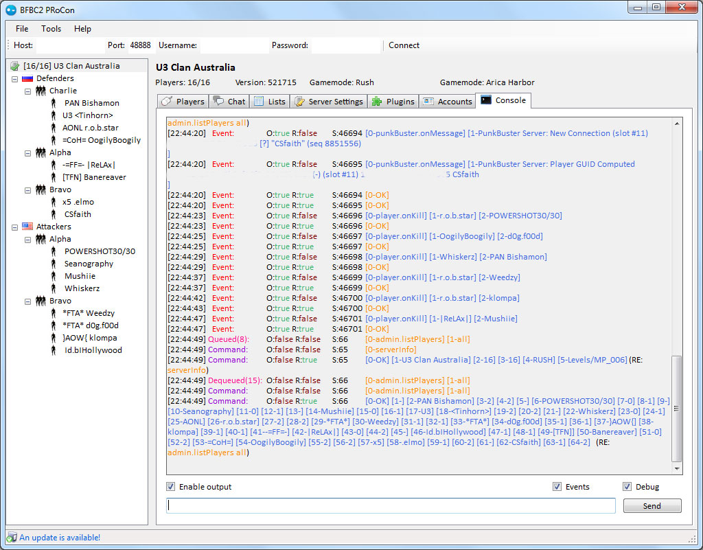Image resolution: width=703 pixels, height=550 pixels.
Task: Click the console vertical scrollbar thumb
Action: coord(676,409)
